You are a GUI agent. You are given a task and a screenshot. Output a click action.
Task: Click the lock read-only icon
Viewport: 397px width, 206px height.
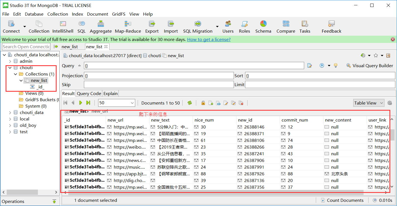pos(203,103)
